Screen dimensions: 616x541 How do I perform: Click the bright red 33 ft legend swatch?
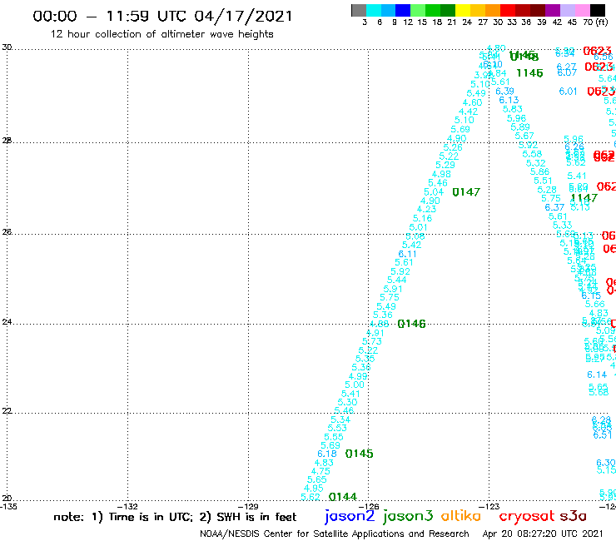[507, 10]
